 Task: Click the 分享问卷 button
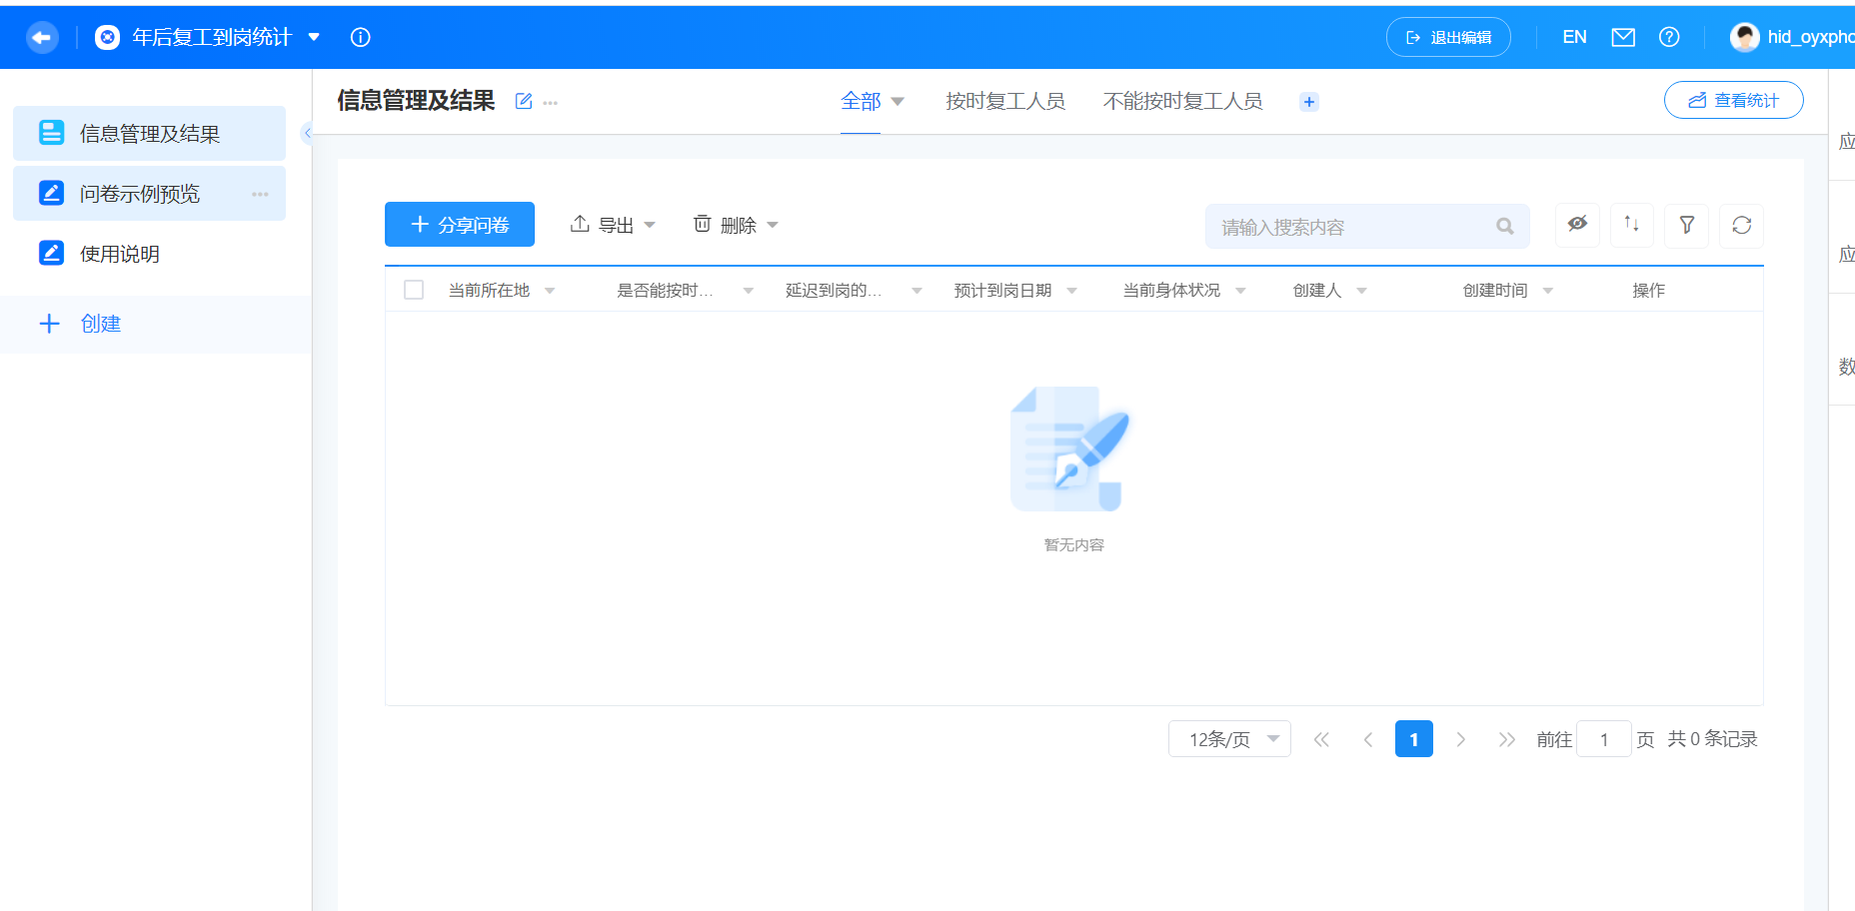(460, 225)
